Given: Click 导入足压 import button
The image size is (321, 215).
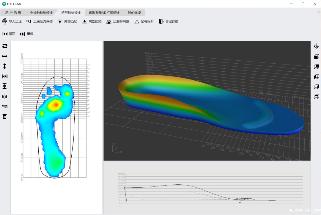Looking at the screenshot, I should click(x=12, y=21).
